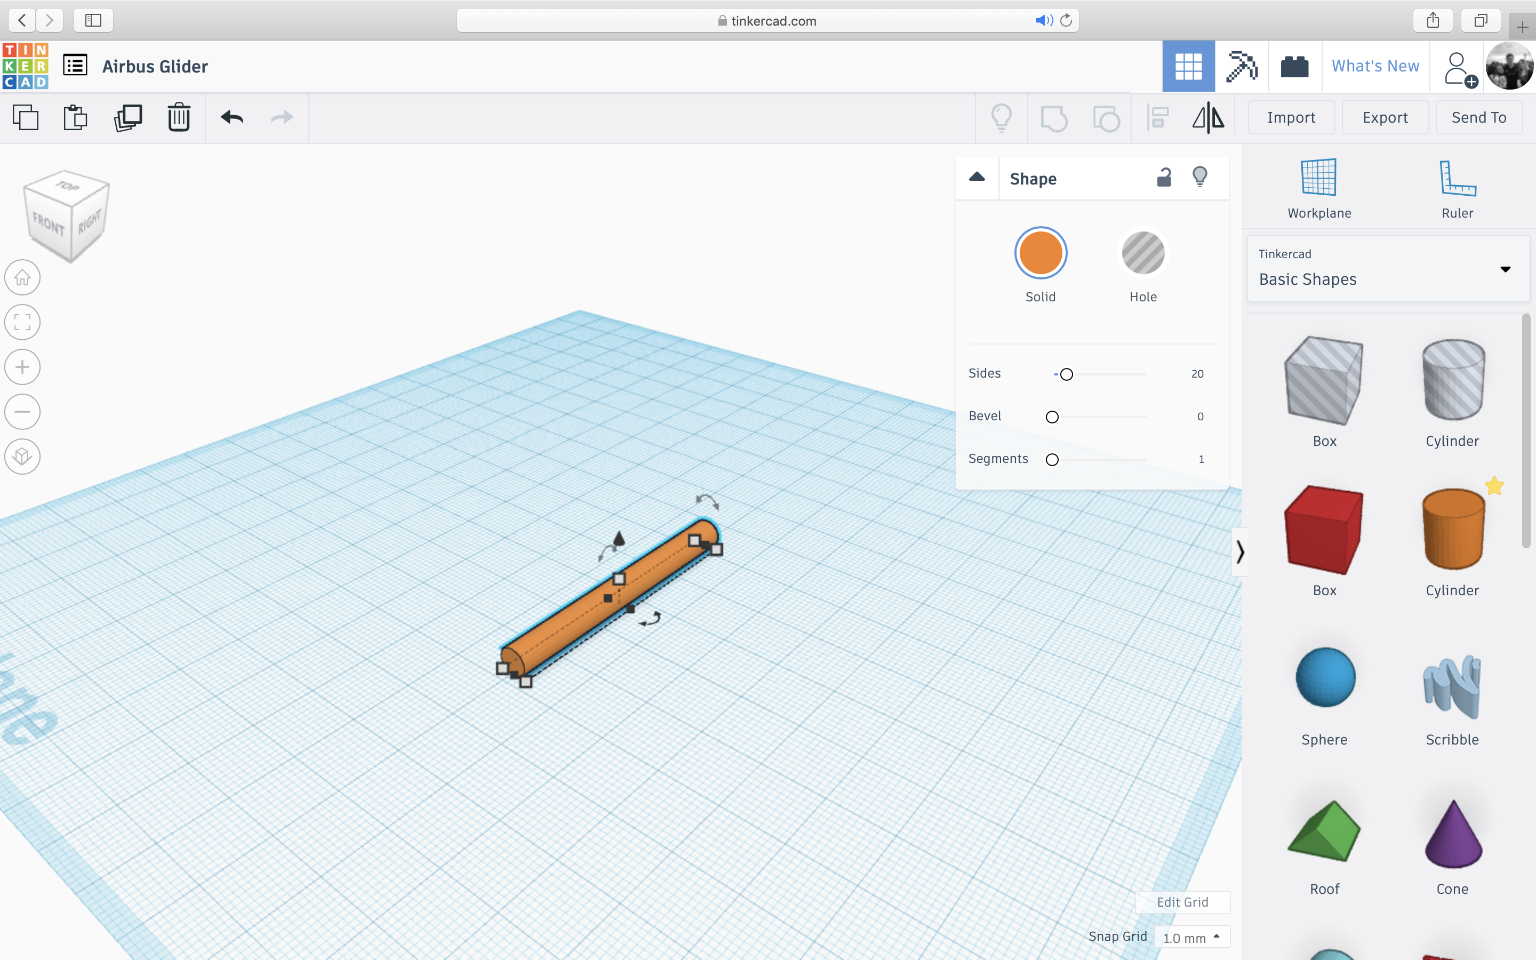Viewport: 1536px width, 960px height.
Task: Click the Edit Grid button
Action: tap(1182, 902)
